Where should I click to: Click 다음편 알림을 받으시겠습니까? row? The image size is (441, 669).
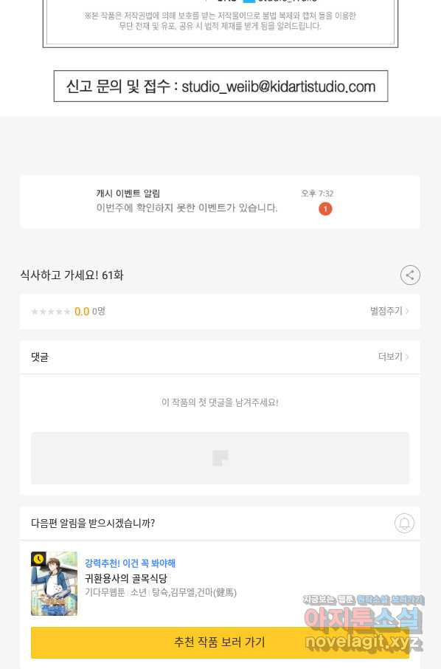(x=220, y=523)
